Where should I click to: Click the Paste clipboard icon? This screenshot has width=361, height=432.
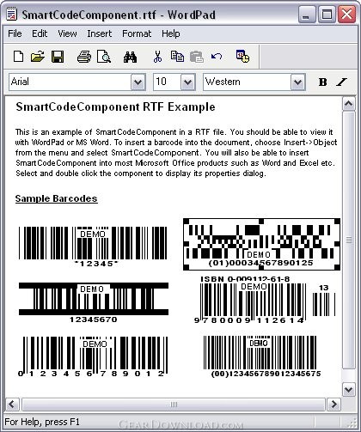pos(197,57)
